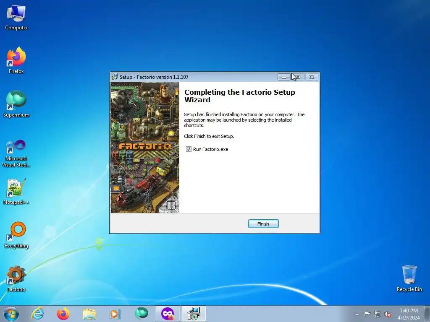430x322 pixels.
Task: Select the Everything search desktop shortcut
Action: (x=16, y=235)
